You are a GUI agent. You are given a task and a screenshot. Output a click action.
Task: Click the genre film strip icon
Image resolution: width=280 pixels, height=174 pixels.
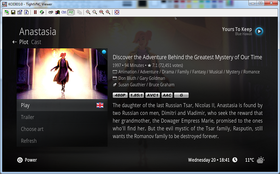tap(115, 72)
